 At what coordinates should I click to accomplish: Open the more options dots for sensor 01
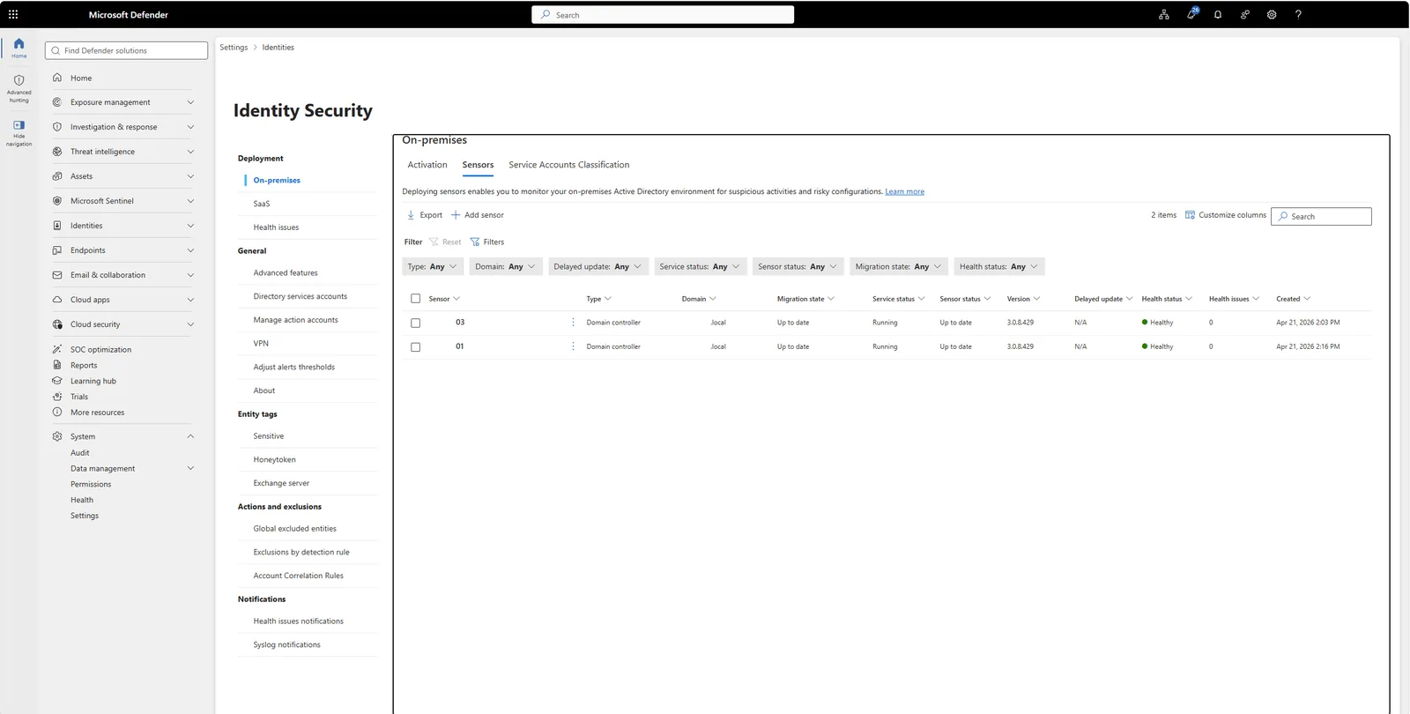pos(573,346)
